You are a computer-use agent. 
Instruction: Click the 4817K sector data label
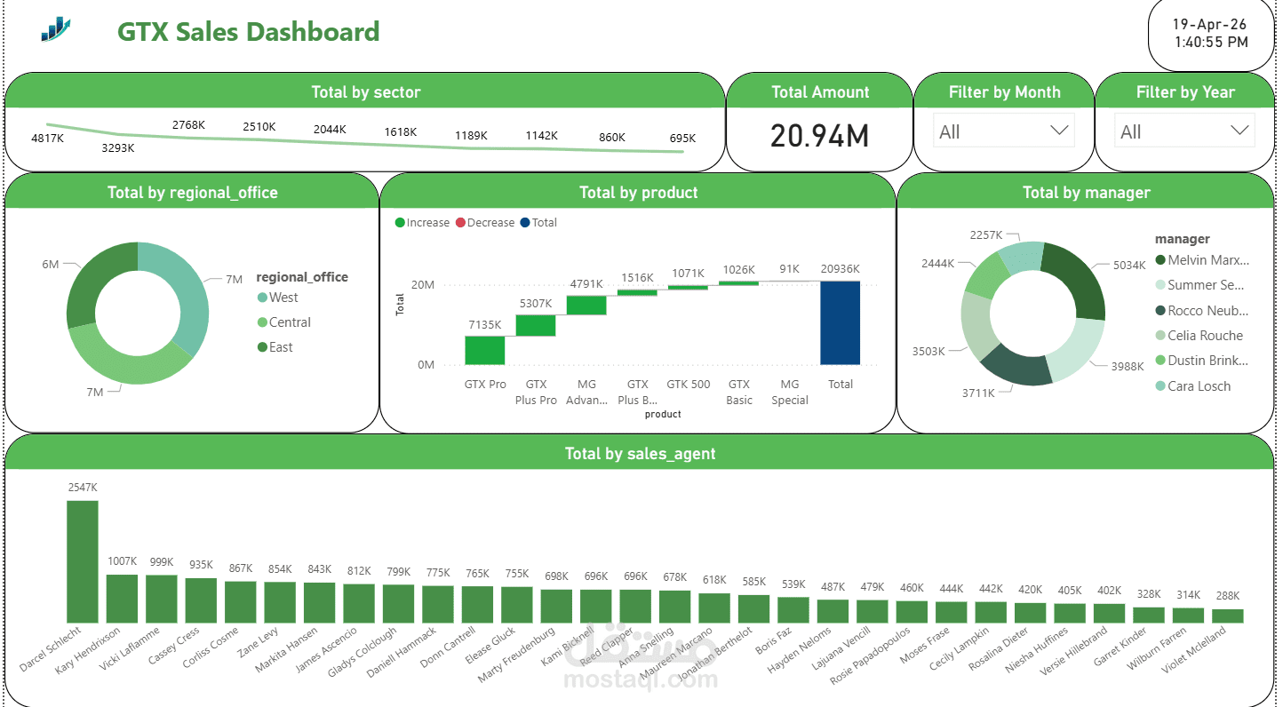(x=46, y=139)
